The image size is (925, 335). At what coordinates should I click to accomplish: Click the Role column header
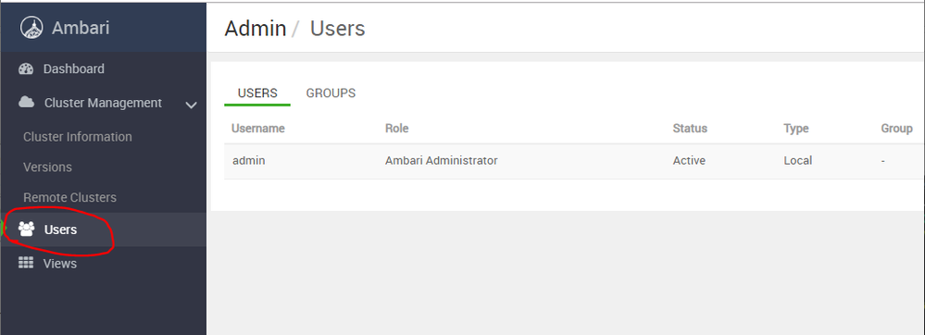pyautogui.click(x=396, y=128)
